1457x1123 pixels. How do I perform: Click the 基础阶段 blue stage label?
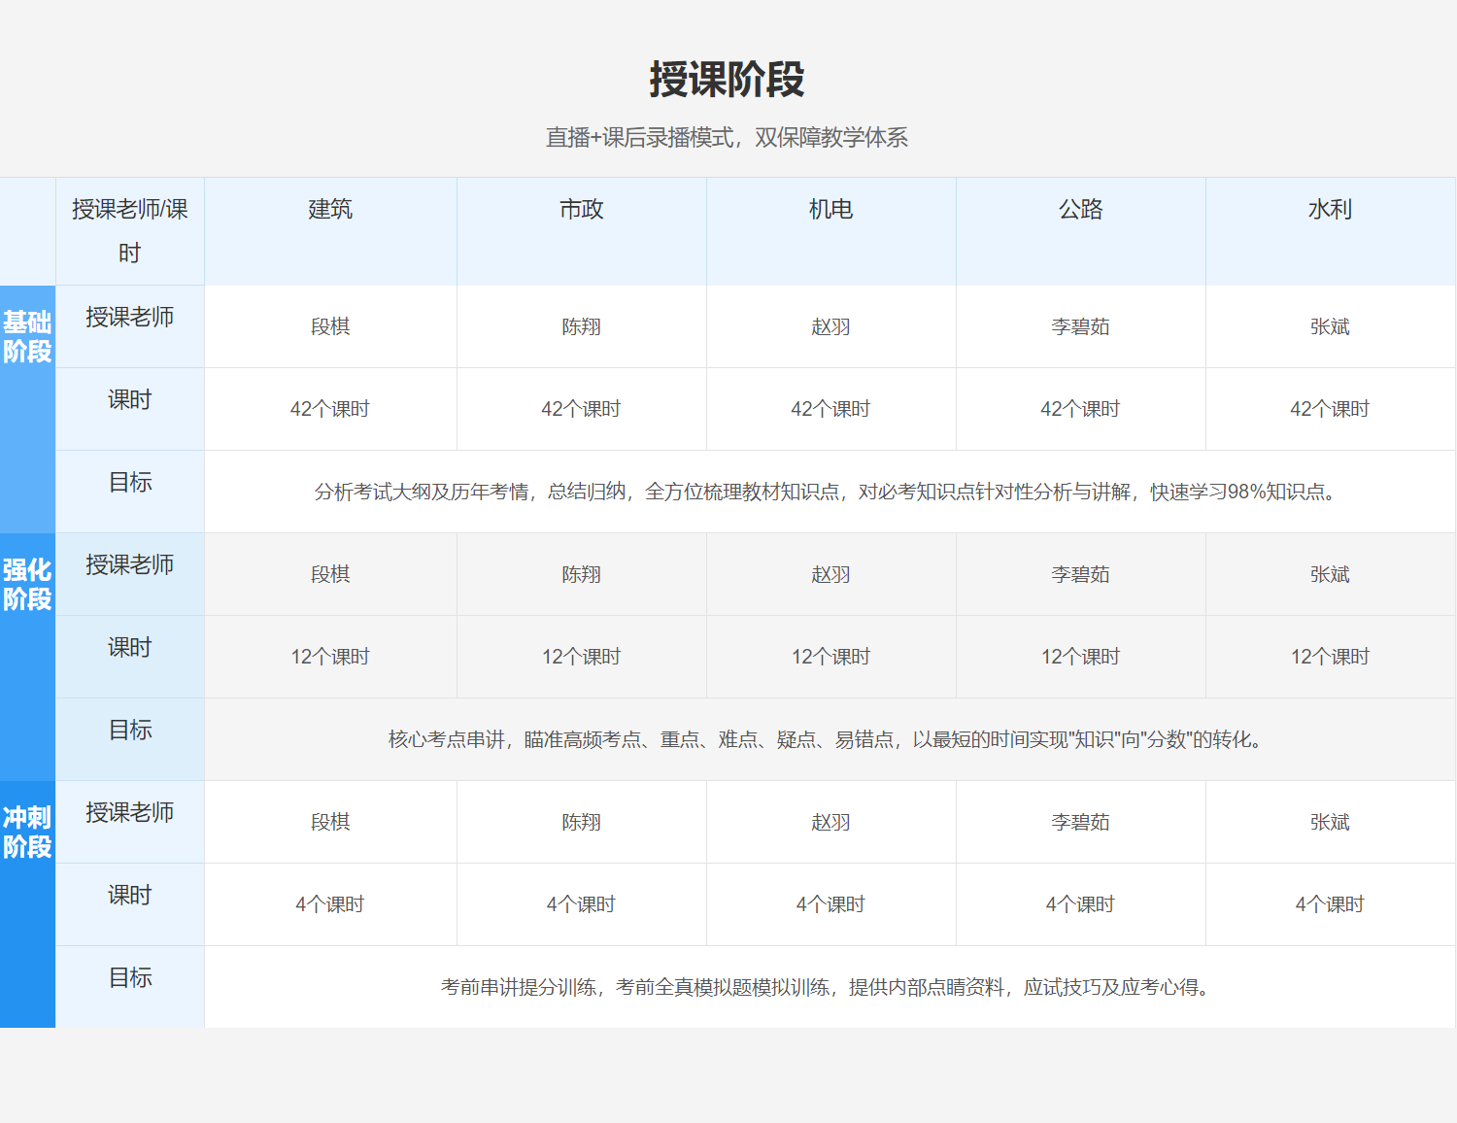tap(27, 337)
